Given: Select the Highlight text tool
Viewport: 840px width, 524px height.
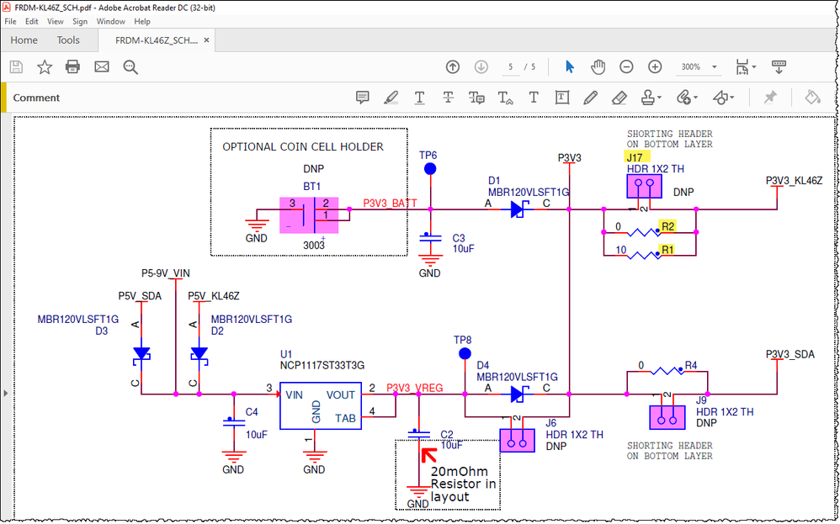Looking at the screenshot, I should (391, 98).
